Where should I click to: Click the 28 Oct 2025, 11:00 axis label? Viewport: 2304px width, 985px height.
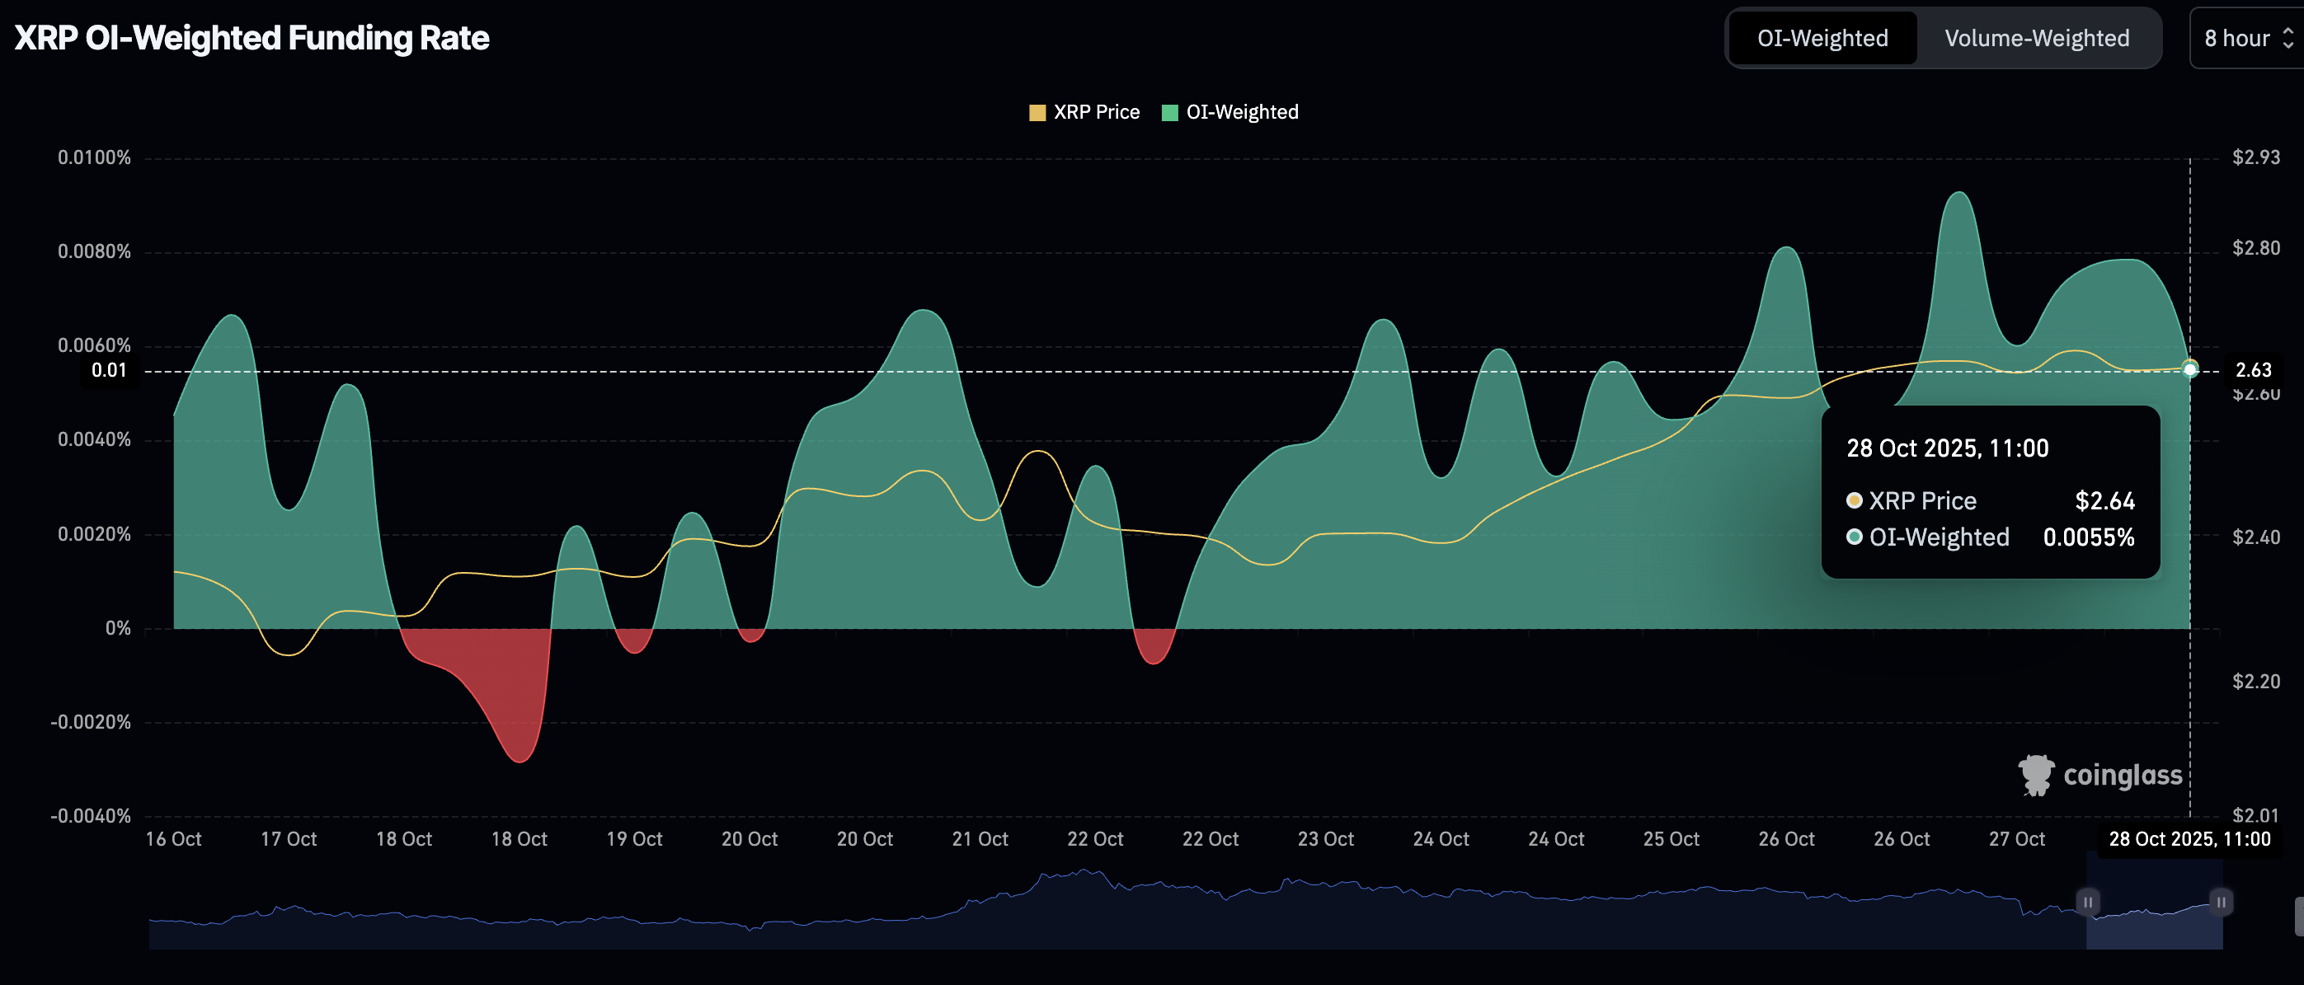pos(2189,839)
